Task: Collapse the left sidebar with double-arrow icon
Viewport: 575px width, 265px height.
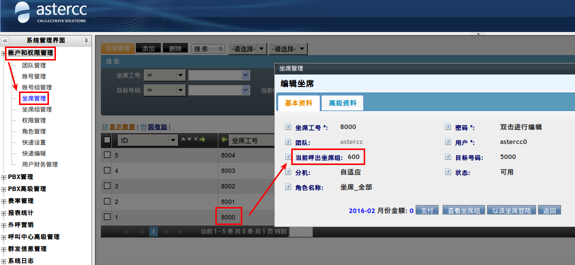Action: click(5, 40)
